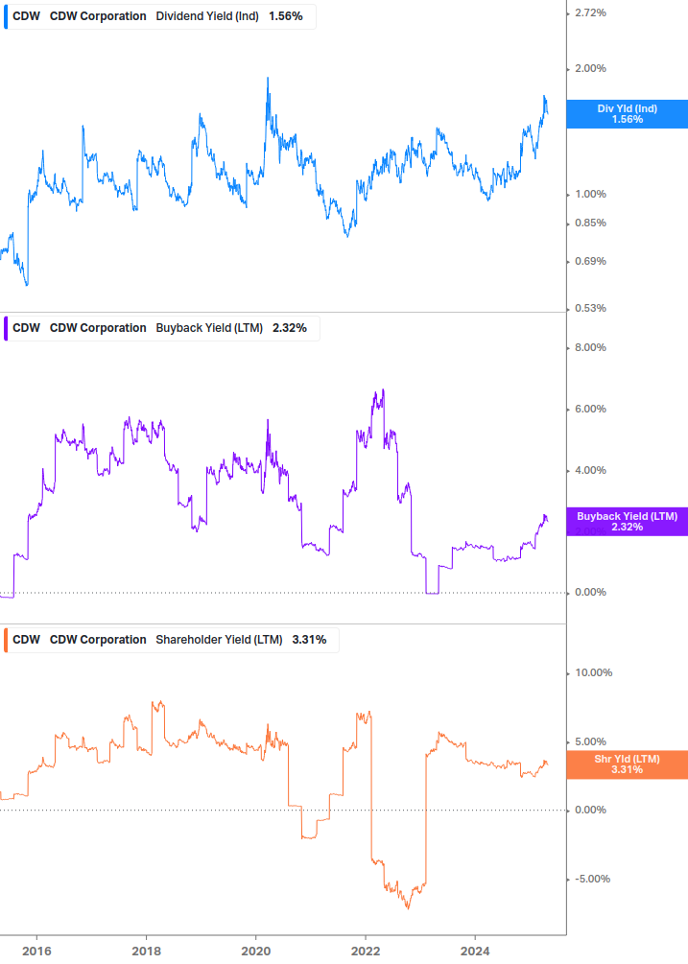Click the CDW ticker in buyback yield legend

tap(27, 328)
